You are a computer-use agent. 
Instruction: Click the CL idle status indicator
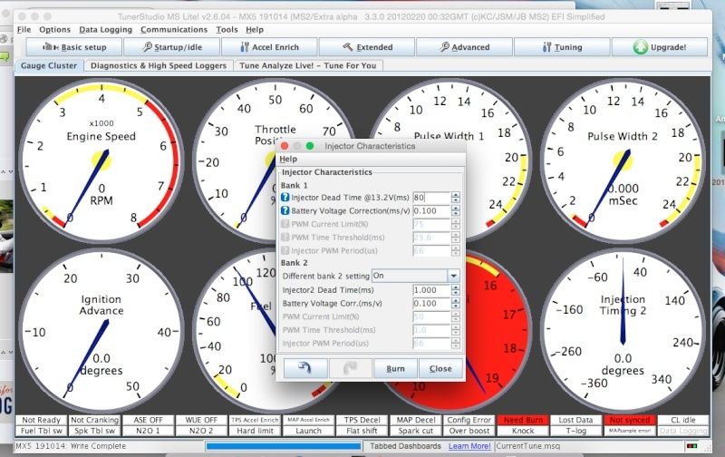click(683, 420)
